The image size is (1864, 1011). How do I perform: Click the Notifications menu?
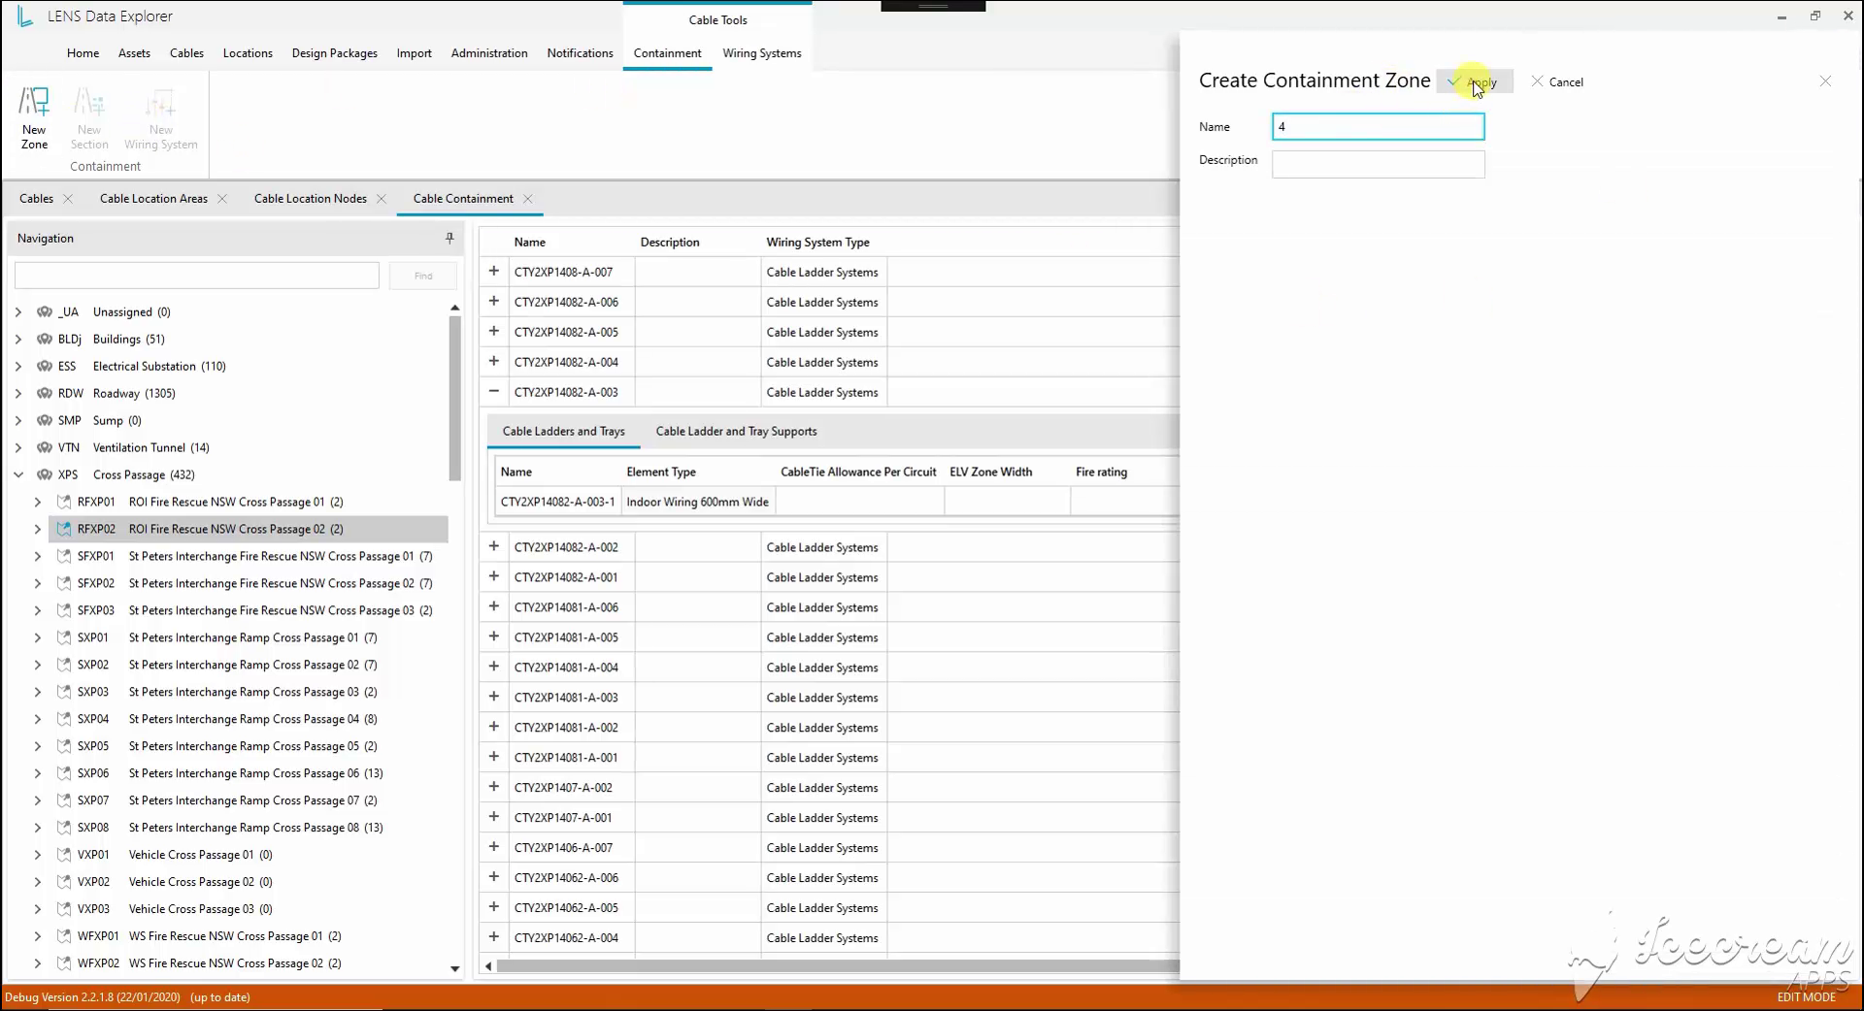(x=580, y=53)
